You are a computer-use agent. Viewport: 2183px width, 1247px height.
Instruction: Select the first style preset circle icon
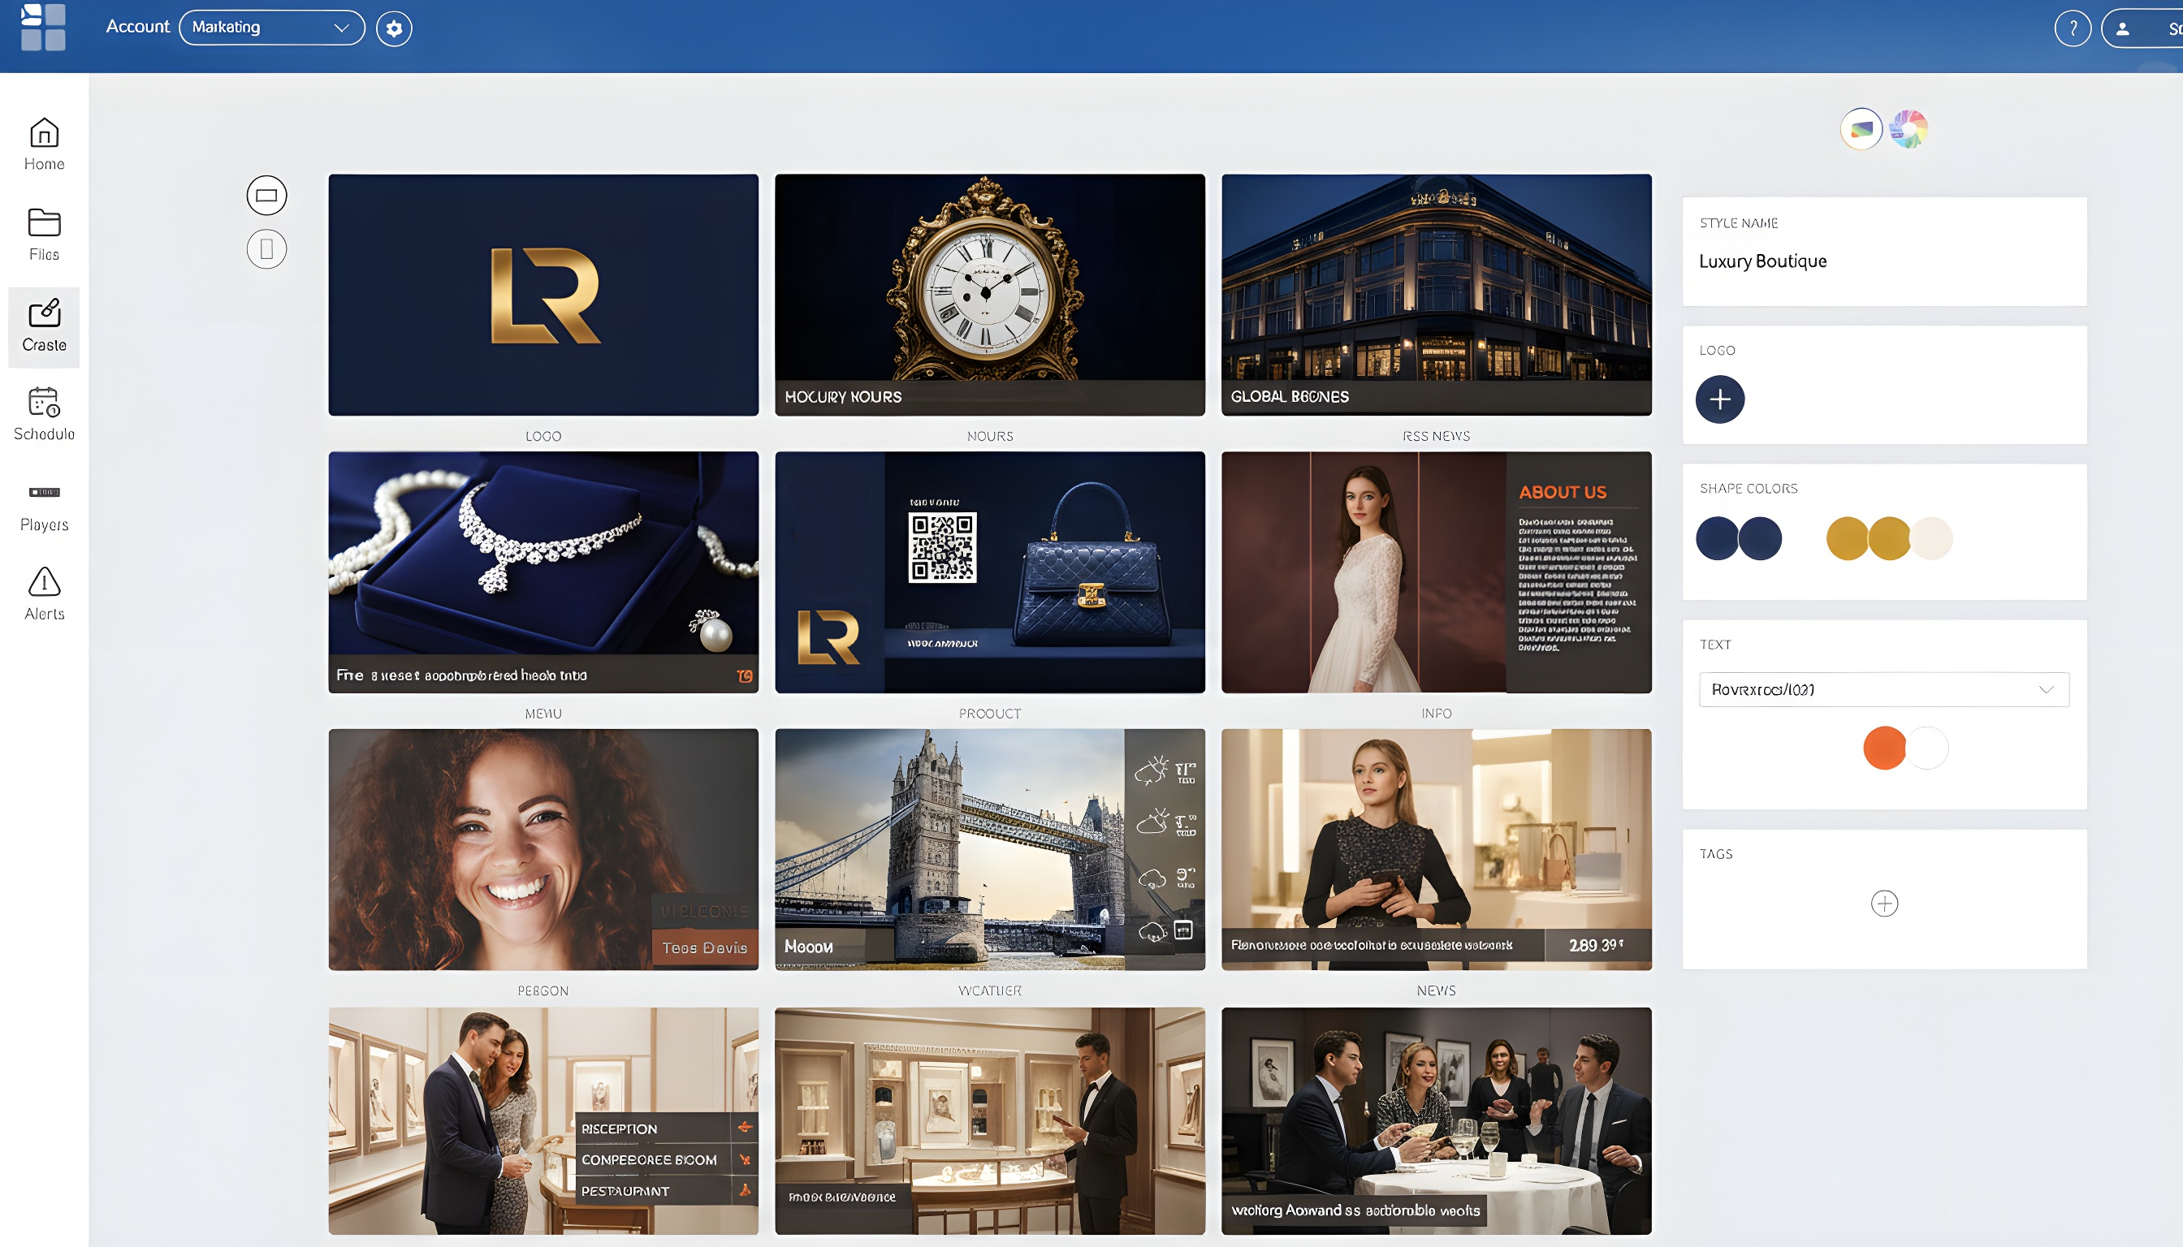(x=1861, y=129)
